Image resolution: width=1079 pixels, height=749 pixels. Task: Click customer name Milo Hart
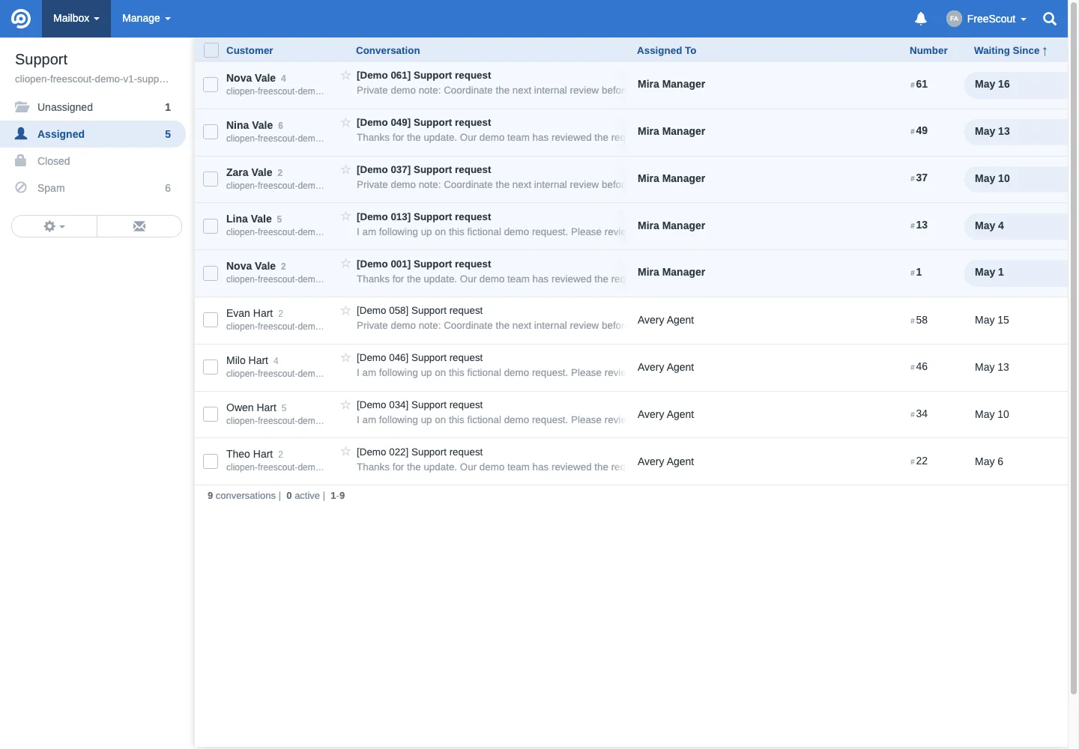247,360
